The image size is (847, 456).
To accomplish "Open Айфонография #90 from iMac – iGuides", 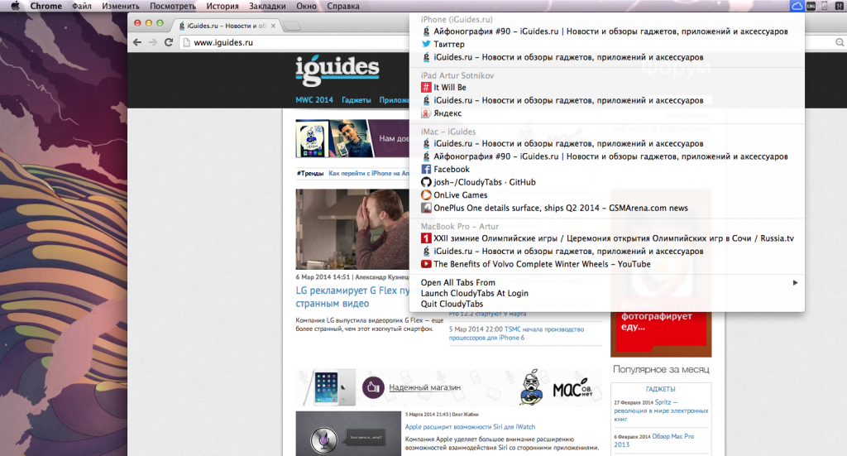I will [606, 156].
